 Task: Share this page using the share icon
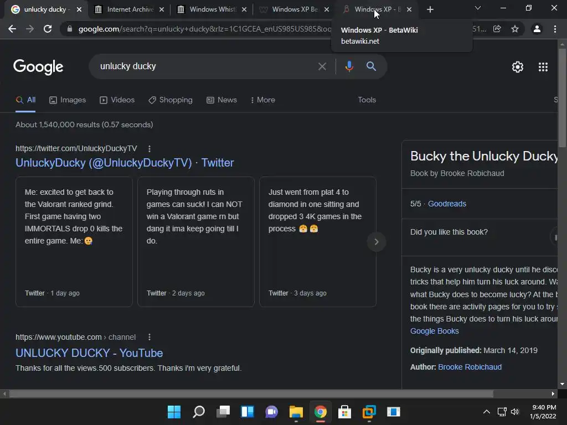click(497, 29)
